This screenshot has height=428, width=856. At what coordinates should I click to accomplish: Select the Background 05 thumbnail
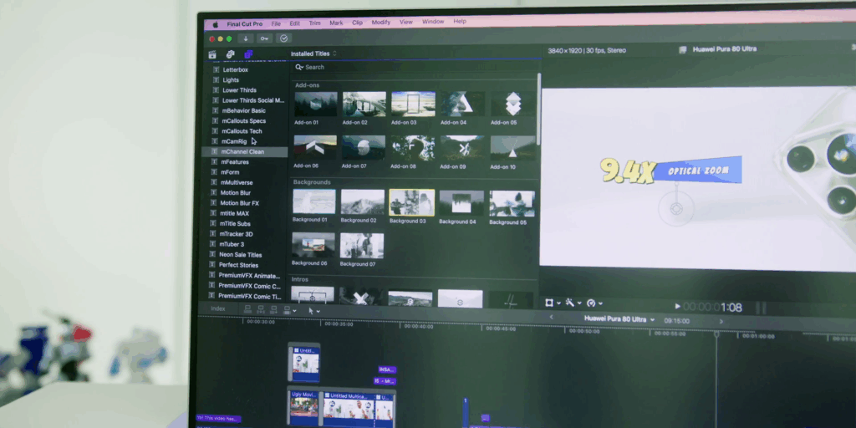512,204
